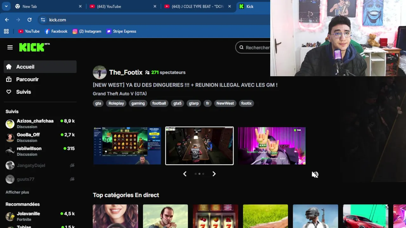Click browser forward arrow
406x228 pixels.
[18, 20]
